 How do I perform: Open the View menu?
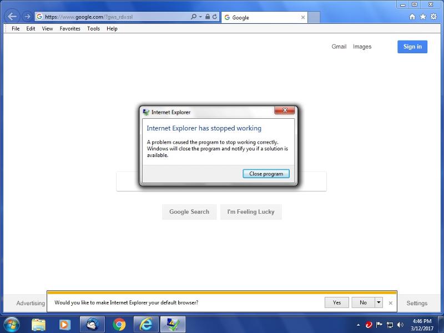pyautogui.click(x=47, y=29)
